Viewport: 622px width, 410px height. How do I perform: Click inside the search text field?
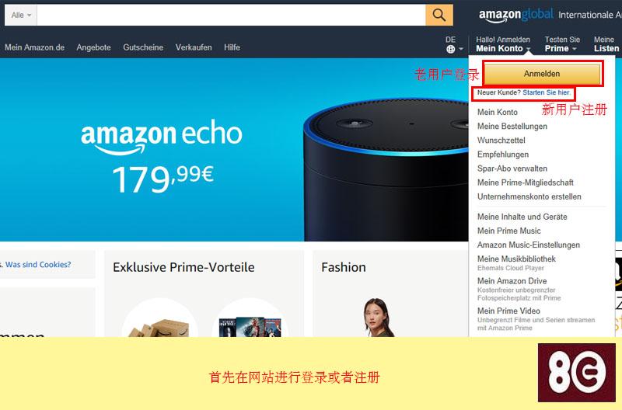(231, 15)
